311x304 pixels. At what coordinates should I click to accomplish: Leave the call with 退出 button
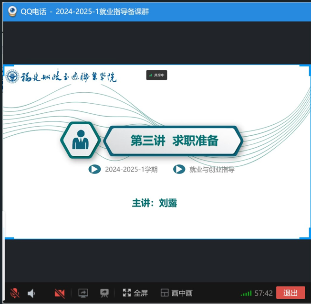290,293
